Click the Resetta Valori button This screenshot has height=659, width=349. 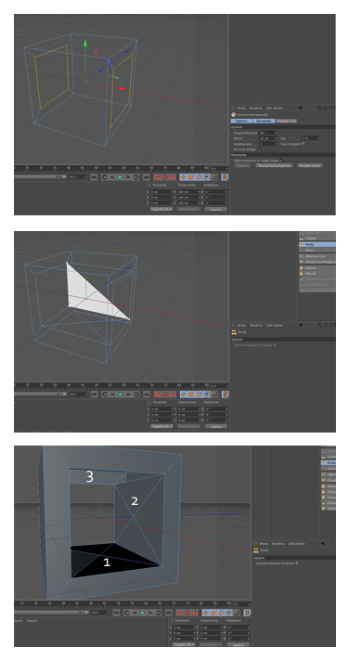[310, 165]
